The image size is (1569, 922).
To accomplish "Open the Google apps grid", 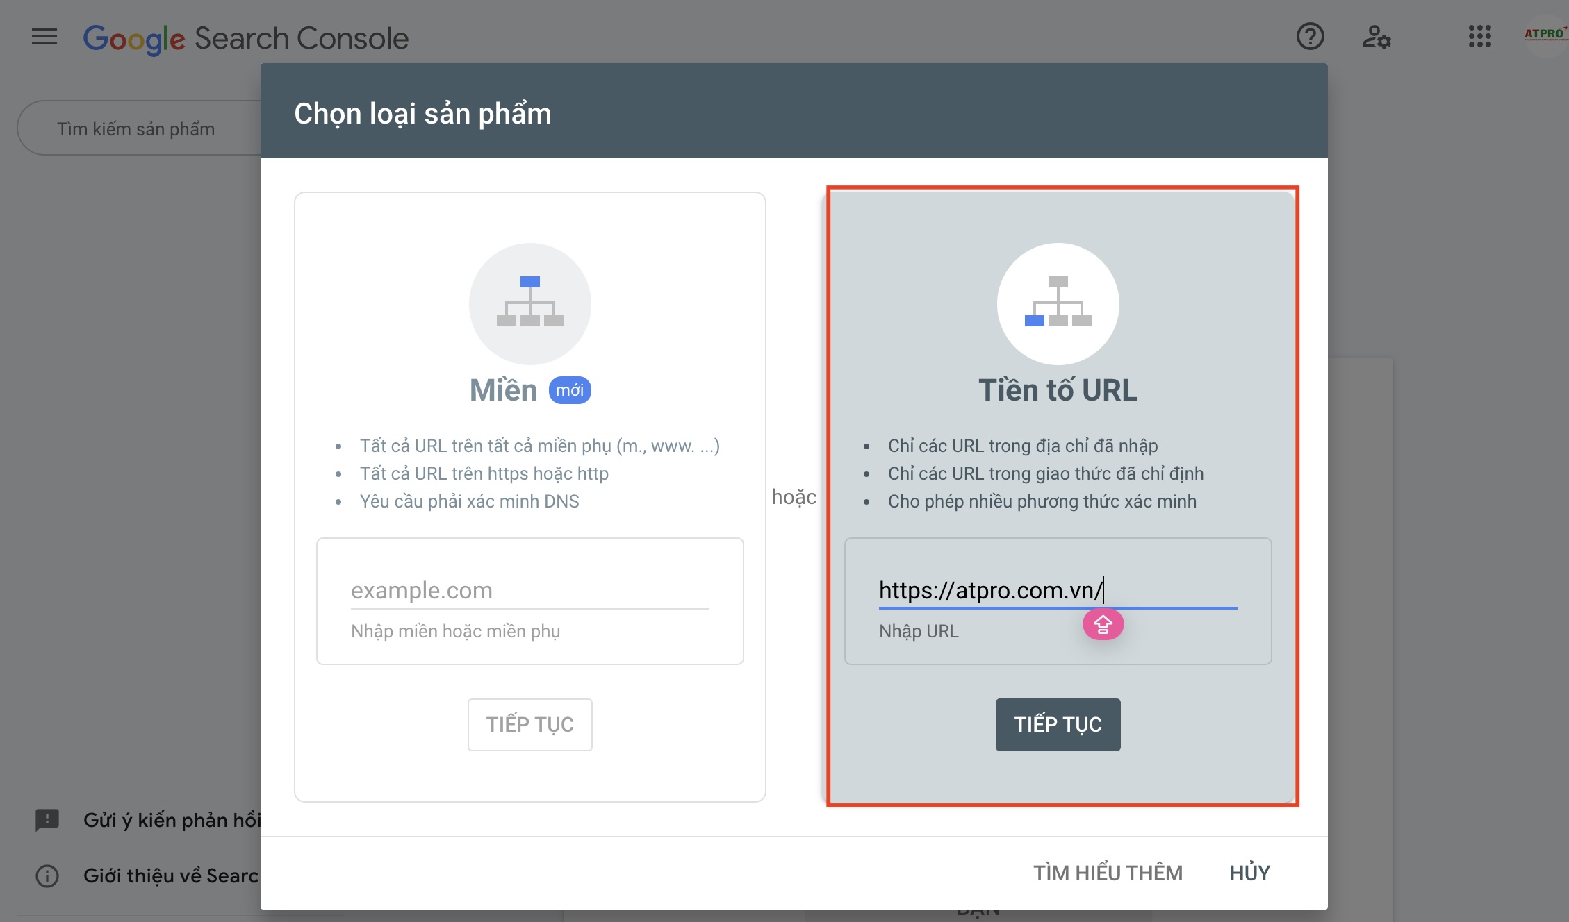I will (1479, 36).
